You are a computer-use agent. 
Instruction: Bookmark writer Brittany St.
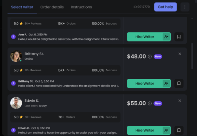point(179,83)
